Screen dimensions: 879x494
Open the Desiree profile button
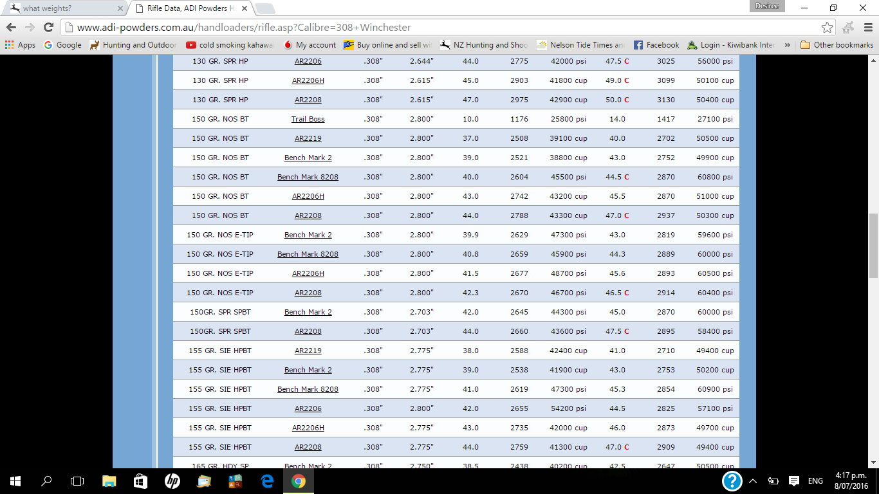(768, 6)
